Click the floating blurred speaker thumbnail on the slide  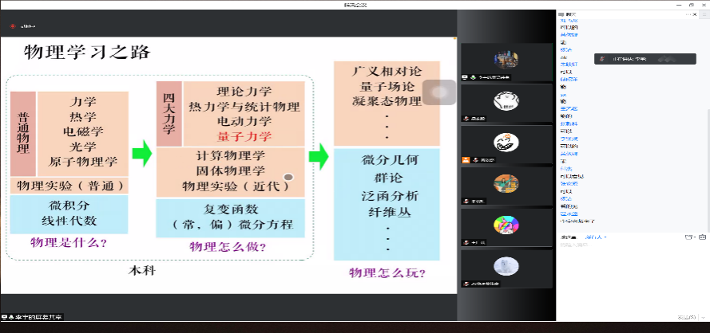click(438, 93)
